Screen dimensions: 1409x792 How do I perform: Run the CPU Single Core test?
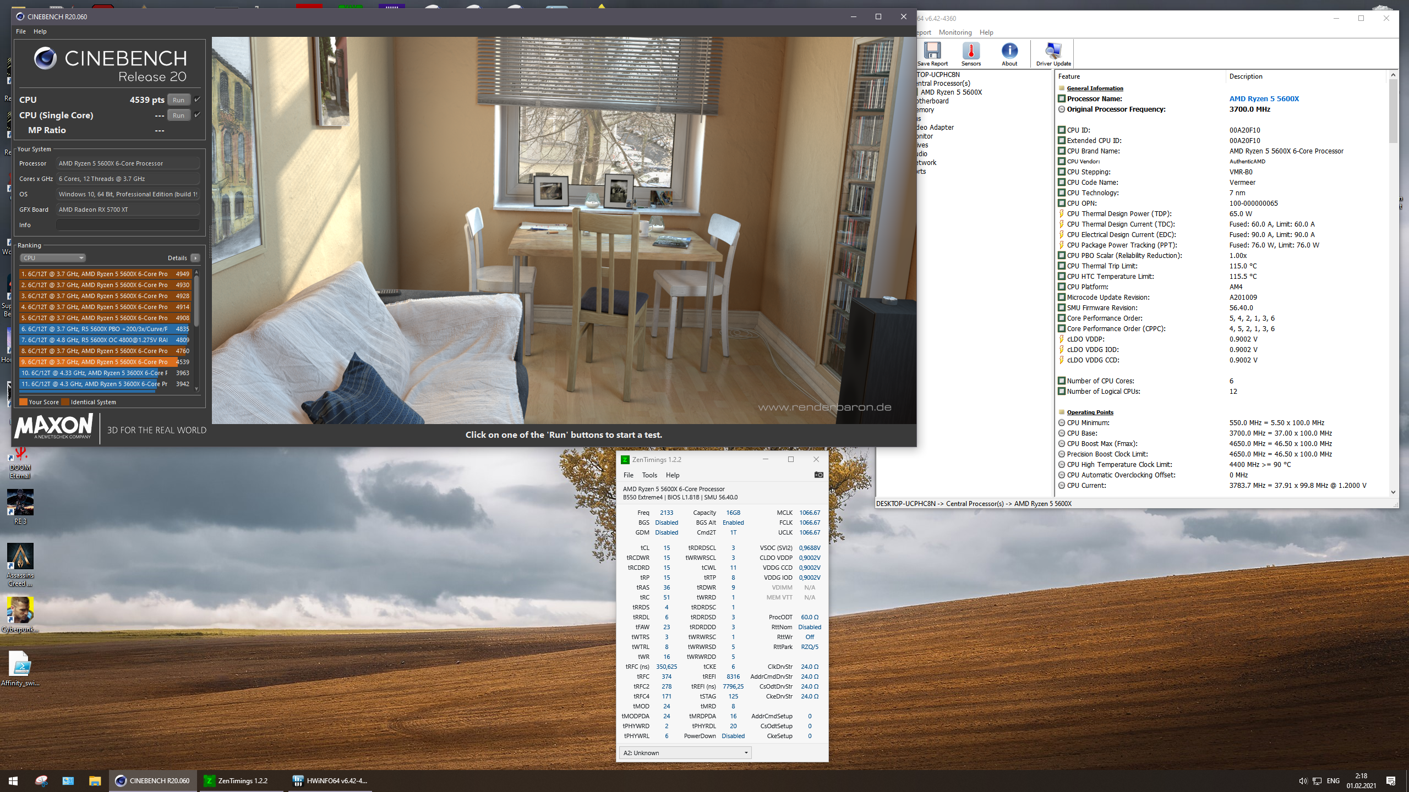[178, 116]
